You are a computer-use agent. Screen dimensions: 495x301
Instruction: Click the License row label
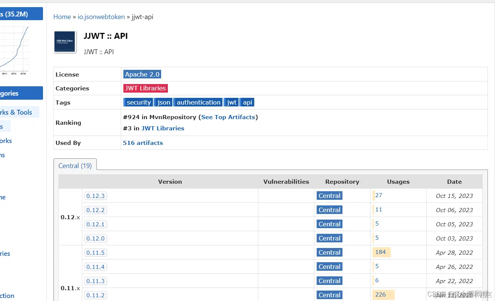point(67,74)
